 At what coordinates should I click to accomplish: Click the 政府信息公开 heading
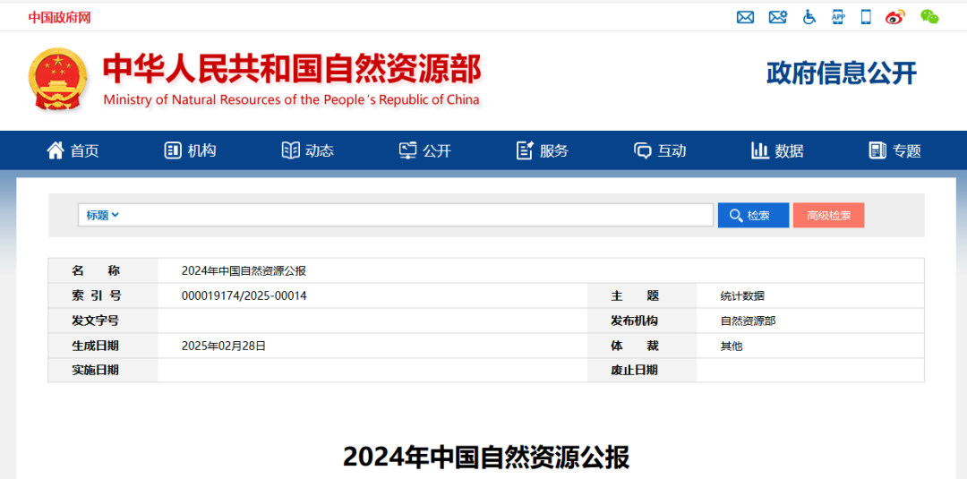coord(842,73)
